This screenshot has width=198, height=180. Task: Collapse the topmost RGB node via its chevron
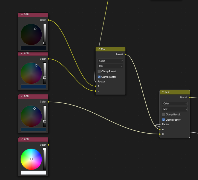(22, 15)
